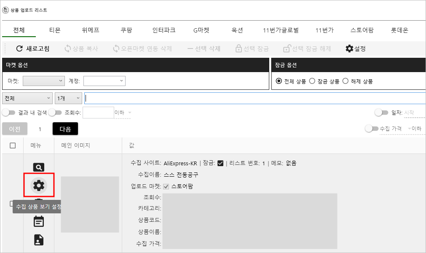Click 상품 복사 copy product toolbar item
The width and height of the screenshot is (426, 253).
[x=81, y=48]
